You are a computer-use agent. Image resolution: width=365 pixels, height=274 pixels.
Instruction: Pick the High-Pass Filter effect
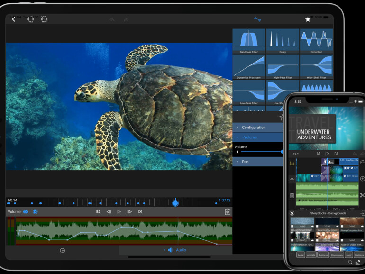pos(282,67)
